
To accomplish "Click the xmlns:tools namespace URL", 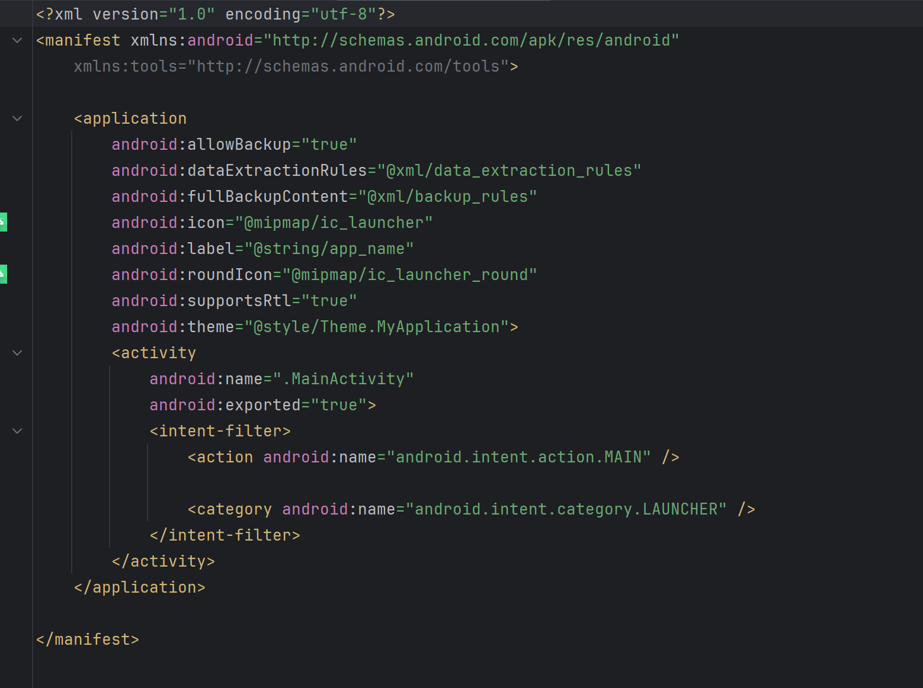I will (348, 66).
